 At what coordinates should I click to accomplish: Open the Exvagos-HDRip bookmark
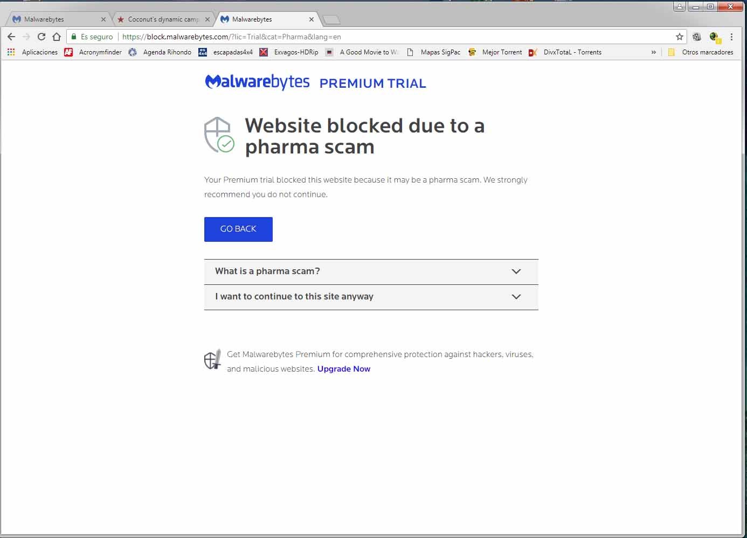289,52
